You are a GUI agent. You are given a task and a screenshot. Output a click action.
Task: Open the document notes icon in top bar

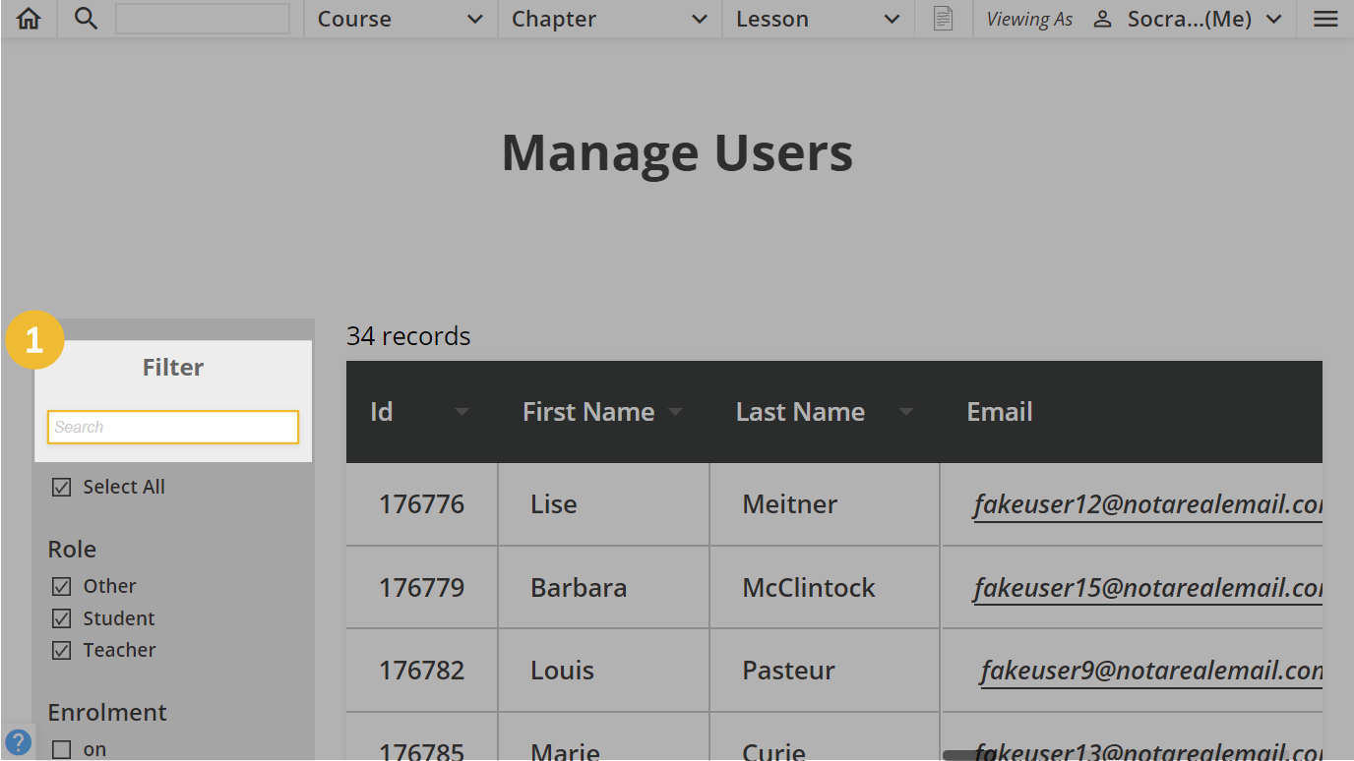(x=943, y=19)
